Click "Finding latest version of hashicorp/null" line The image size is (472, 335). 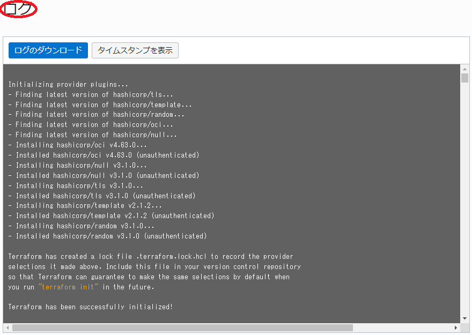click(x=93, y=135)
